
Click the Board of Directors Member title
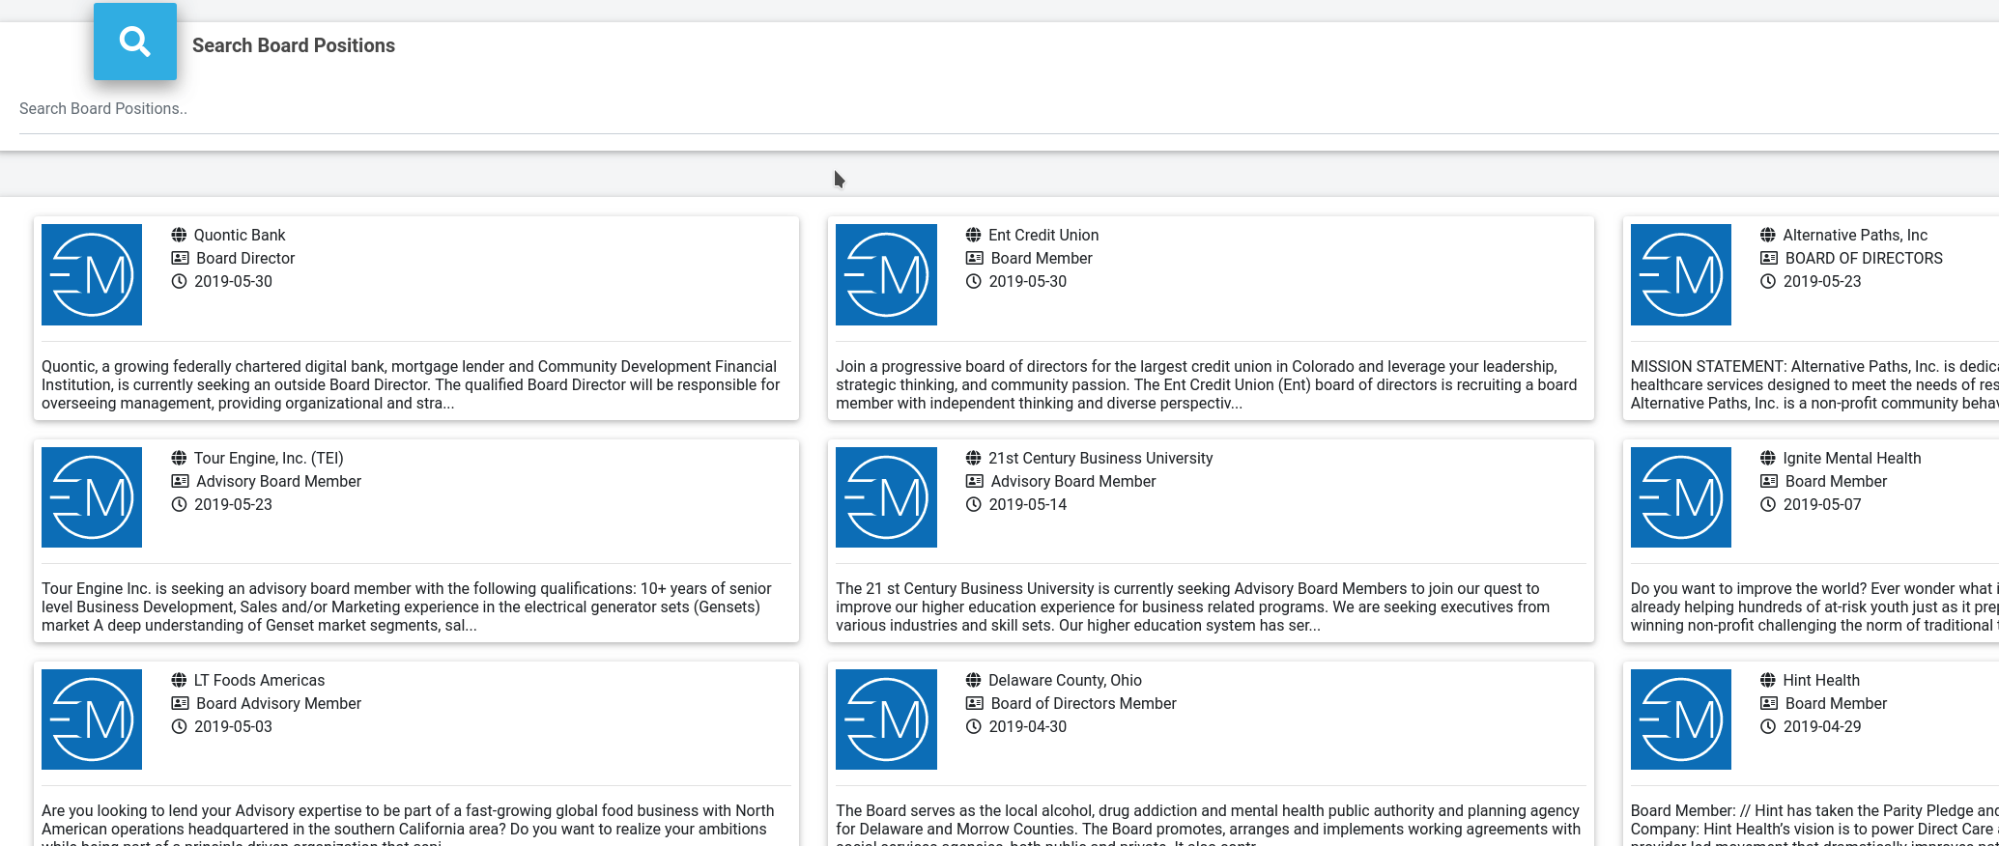tap(1083, 703)
